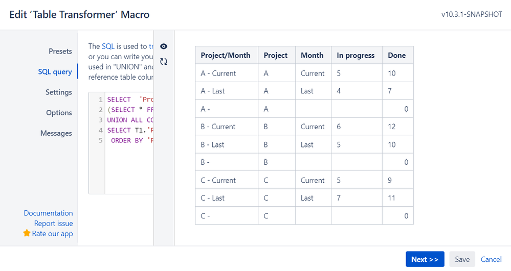Click the Save button
The height and width of the screenshot is (271, 511).
click(462, 259)
